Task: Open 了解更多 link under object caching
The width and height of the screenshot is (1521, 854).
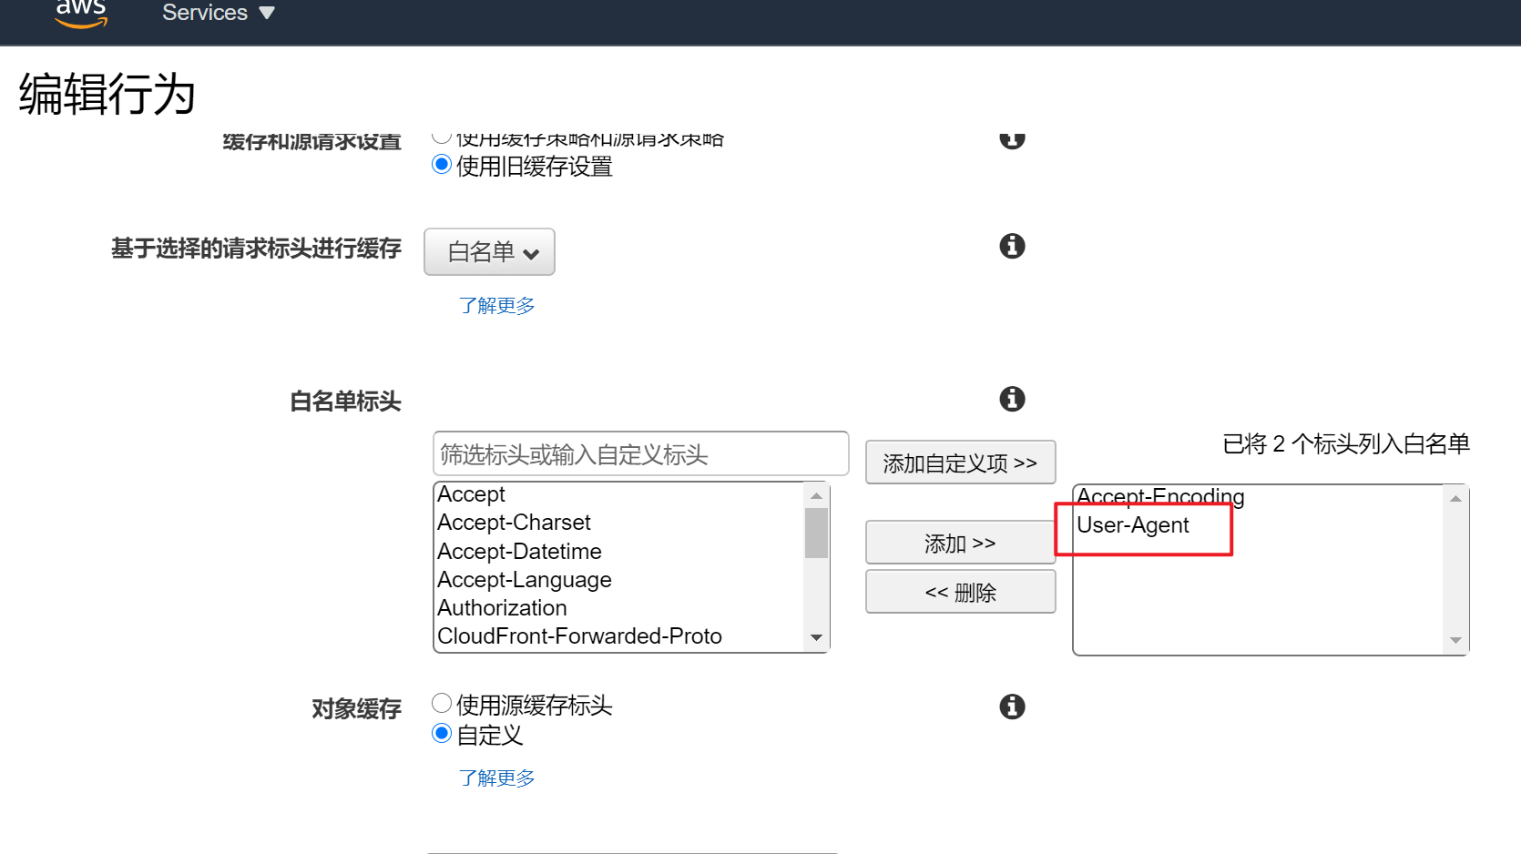Action: (x=496, y=778)
